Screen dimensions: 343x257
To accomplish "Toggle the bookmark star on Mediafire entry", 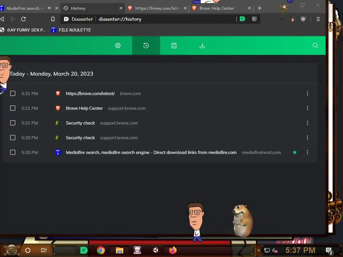I will pyautogui.click(x=295, y=152).
